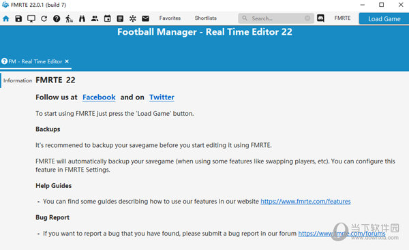
Task: Click the 'Help Guides' heading text
Action: tap(53, 185)
